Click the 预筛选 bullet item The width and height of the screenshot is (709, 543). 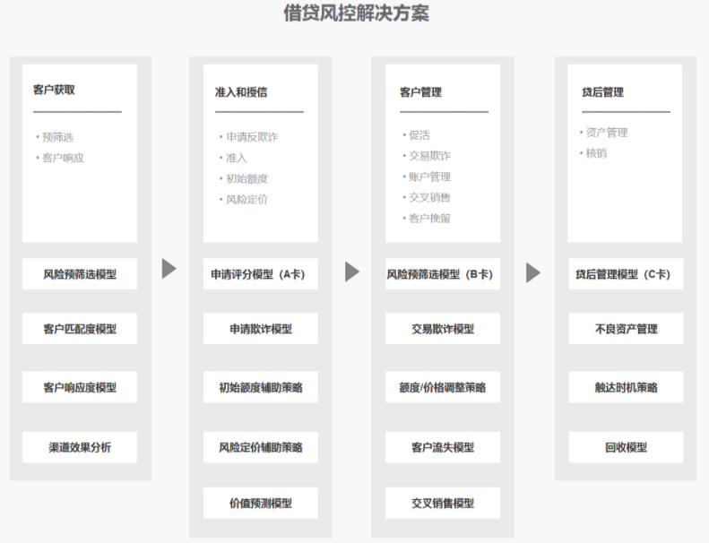point(56,137)
